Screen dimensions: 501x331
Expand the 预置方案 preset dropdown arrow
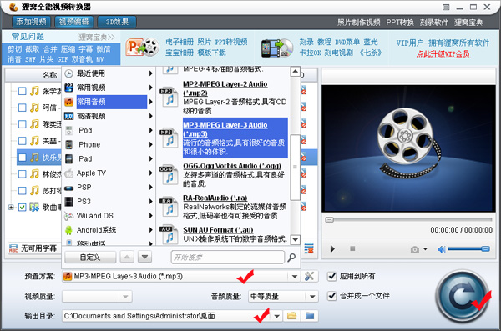point(295,277)
